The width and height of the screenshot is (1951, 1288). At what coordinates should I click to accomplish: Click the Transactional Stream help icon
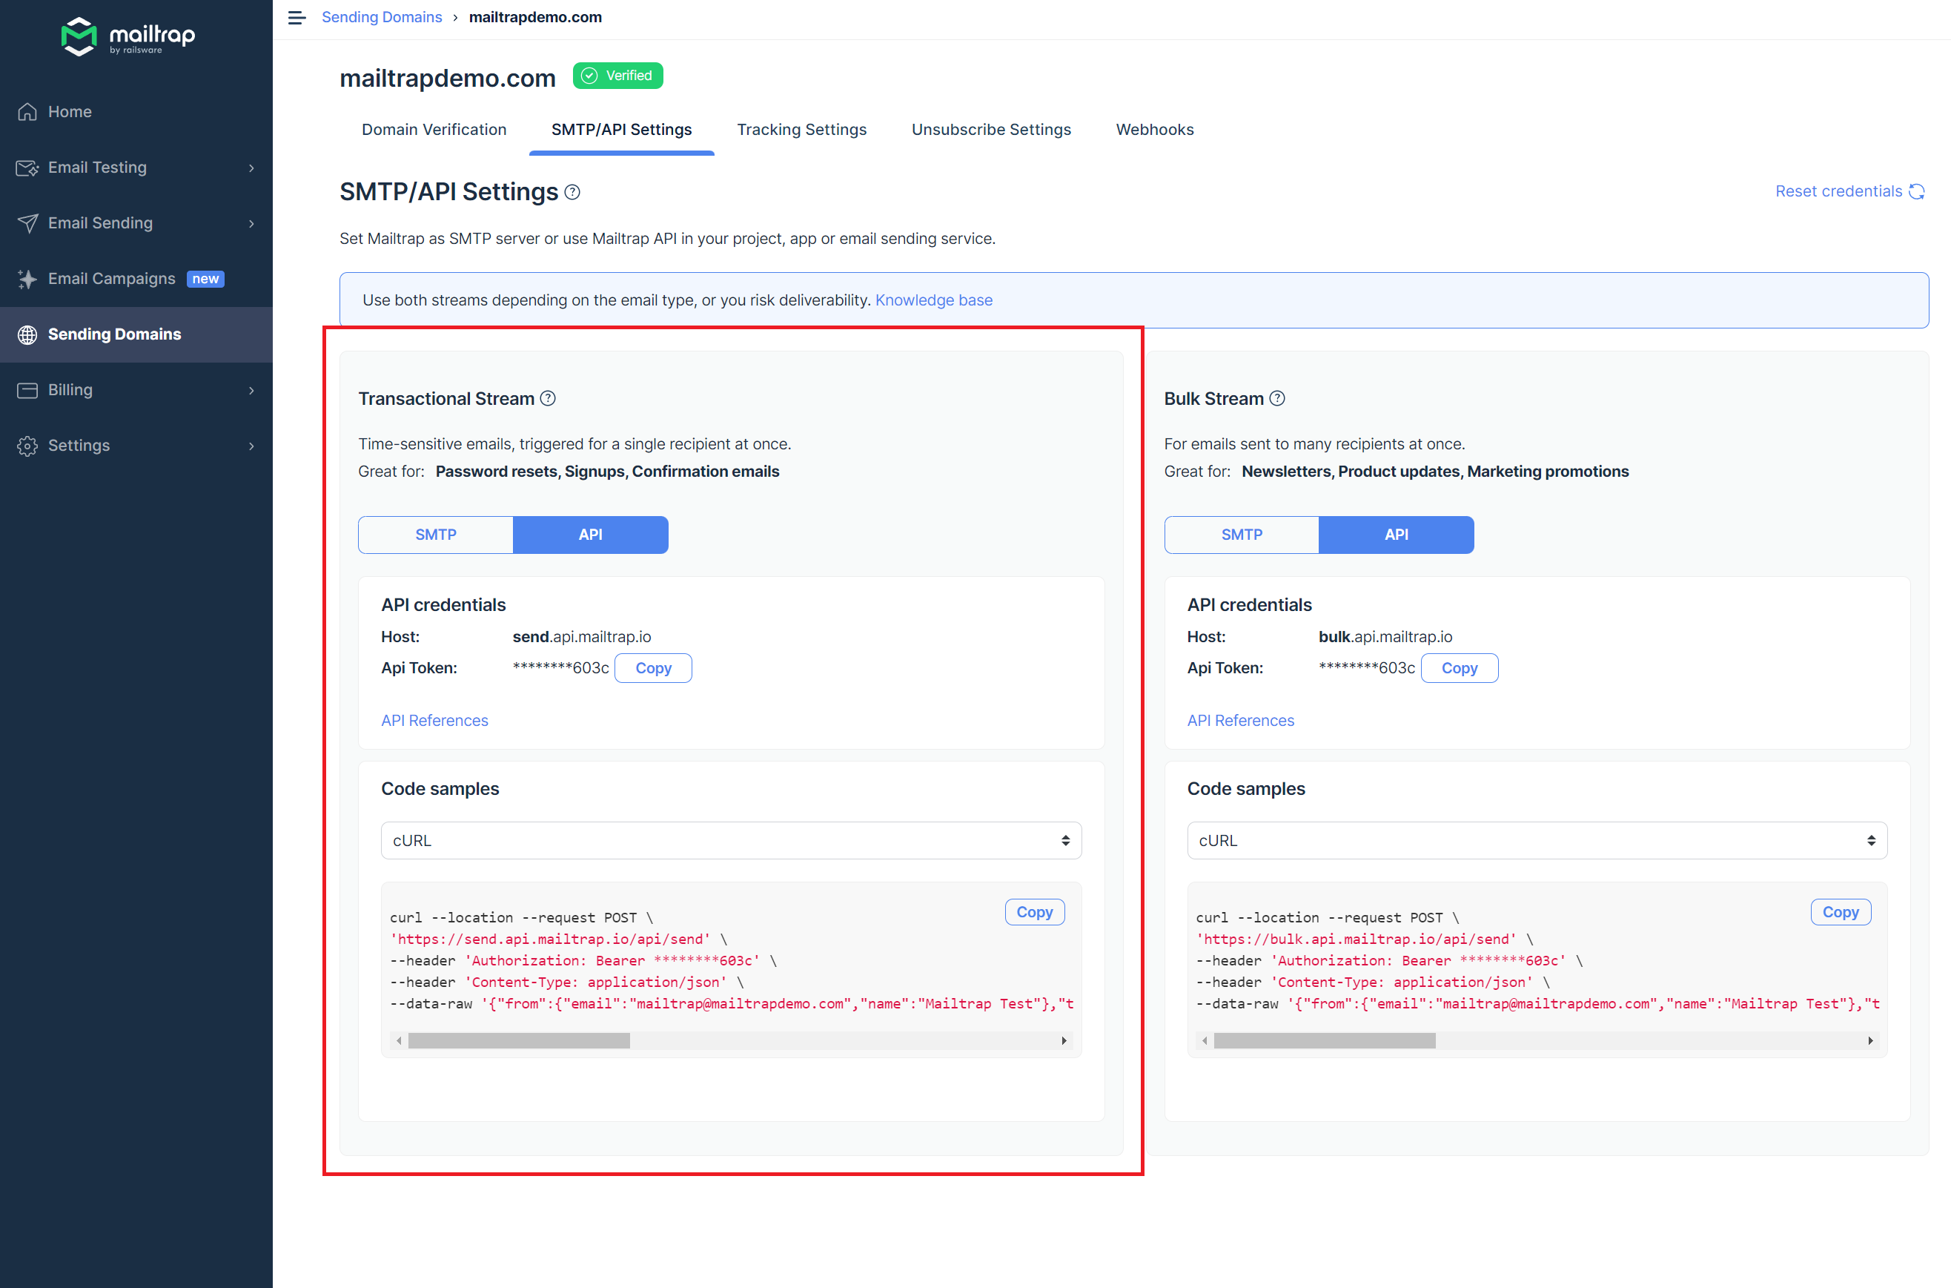[x=549, y=398]
